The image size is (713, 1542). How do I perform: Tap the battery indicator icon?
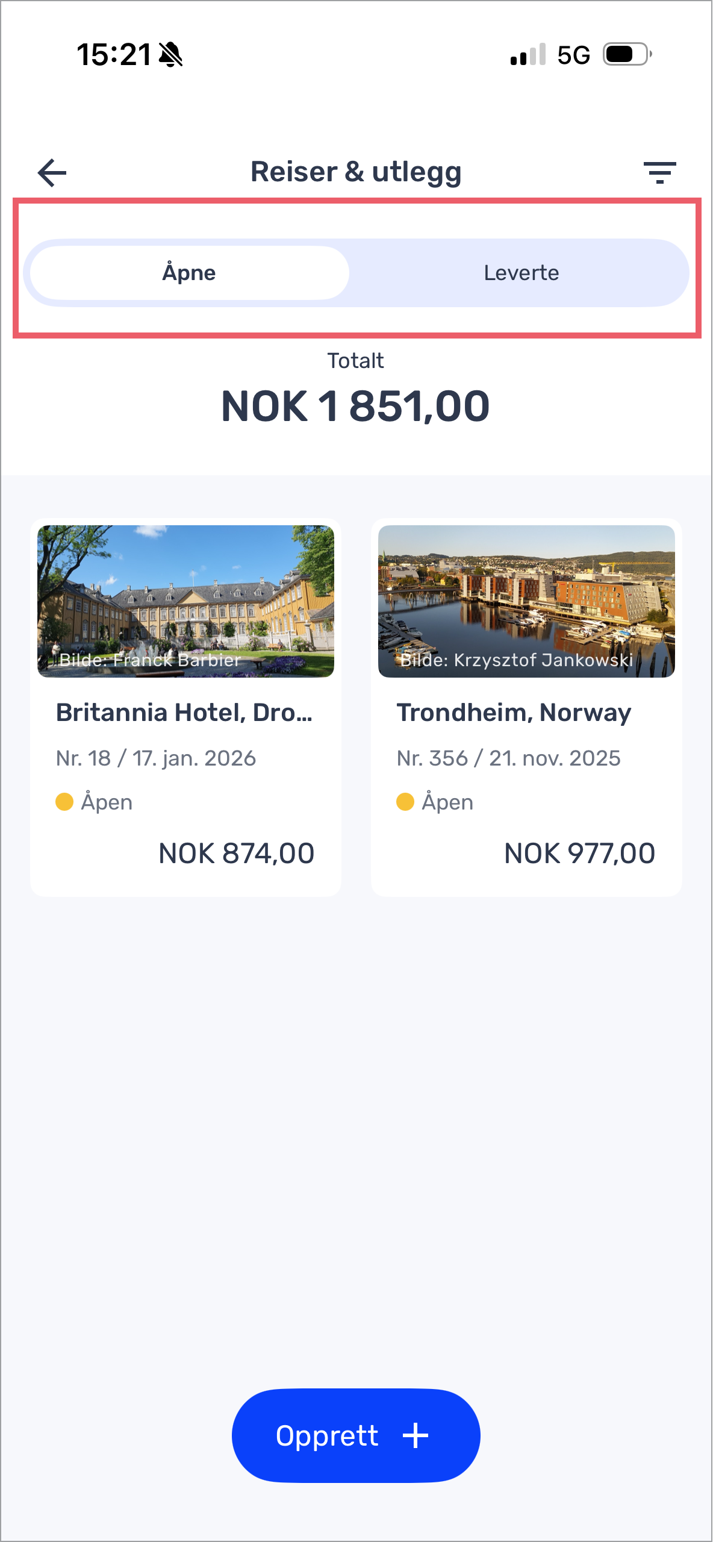[x=627, y=55]
